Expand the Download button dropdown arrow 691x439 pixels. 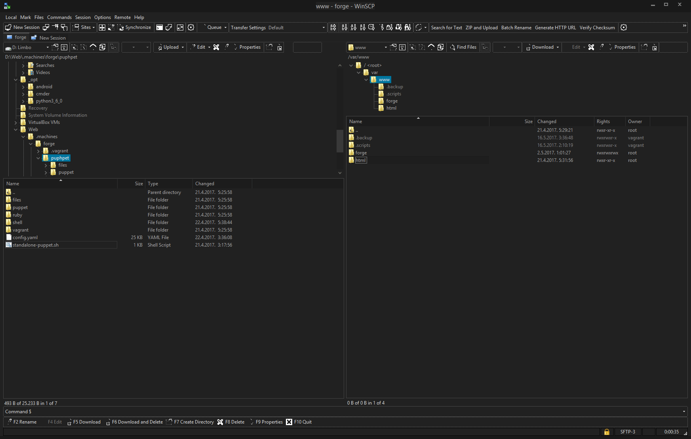click(558, 48)
